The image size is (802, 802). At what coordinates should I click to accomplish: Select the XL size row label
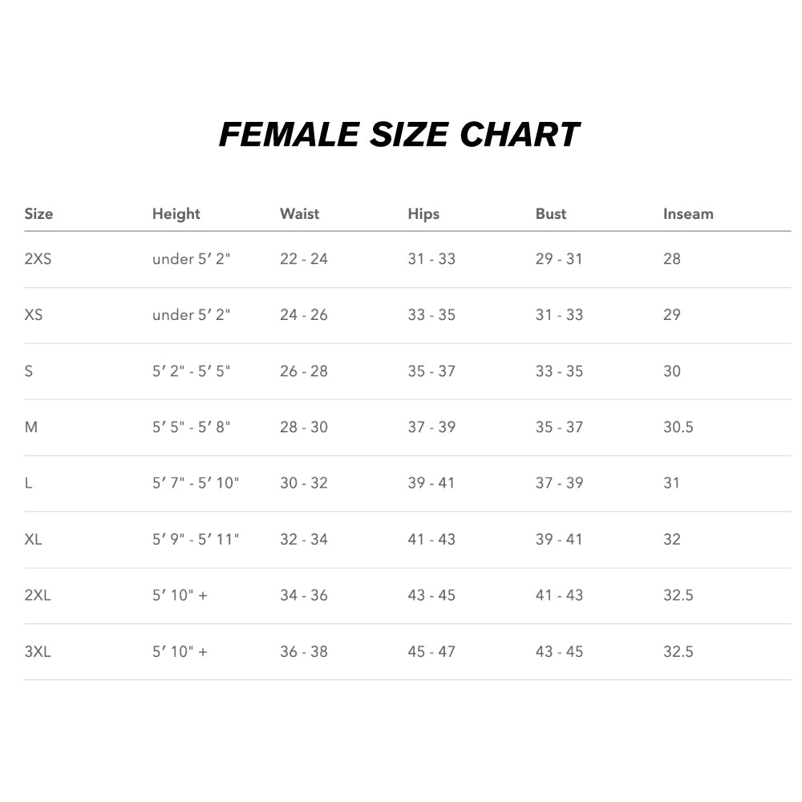coord(34,540)
